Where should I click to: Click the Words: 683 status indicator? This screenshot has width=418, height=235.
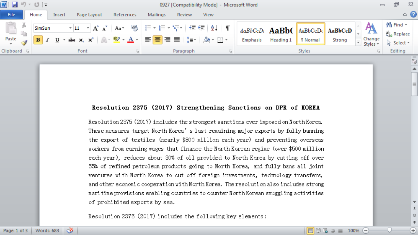47,230
